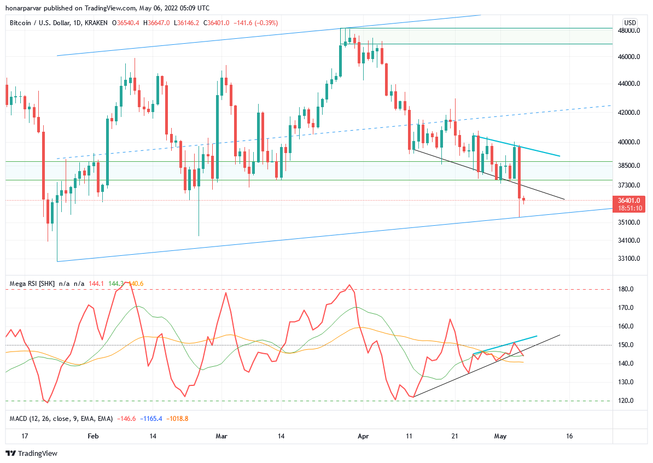653x463 pixels.
Task: Click the May label on the time axis
Action: tap(500, 436)
